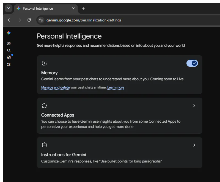Open the tab search dropdown
This screenshot has height=182, width=220.
(x=9, y=8)
